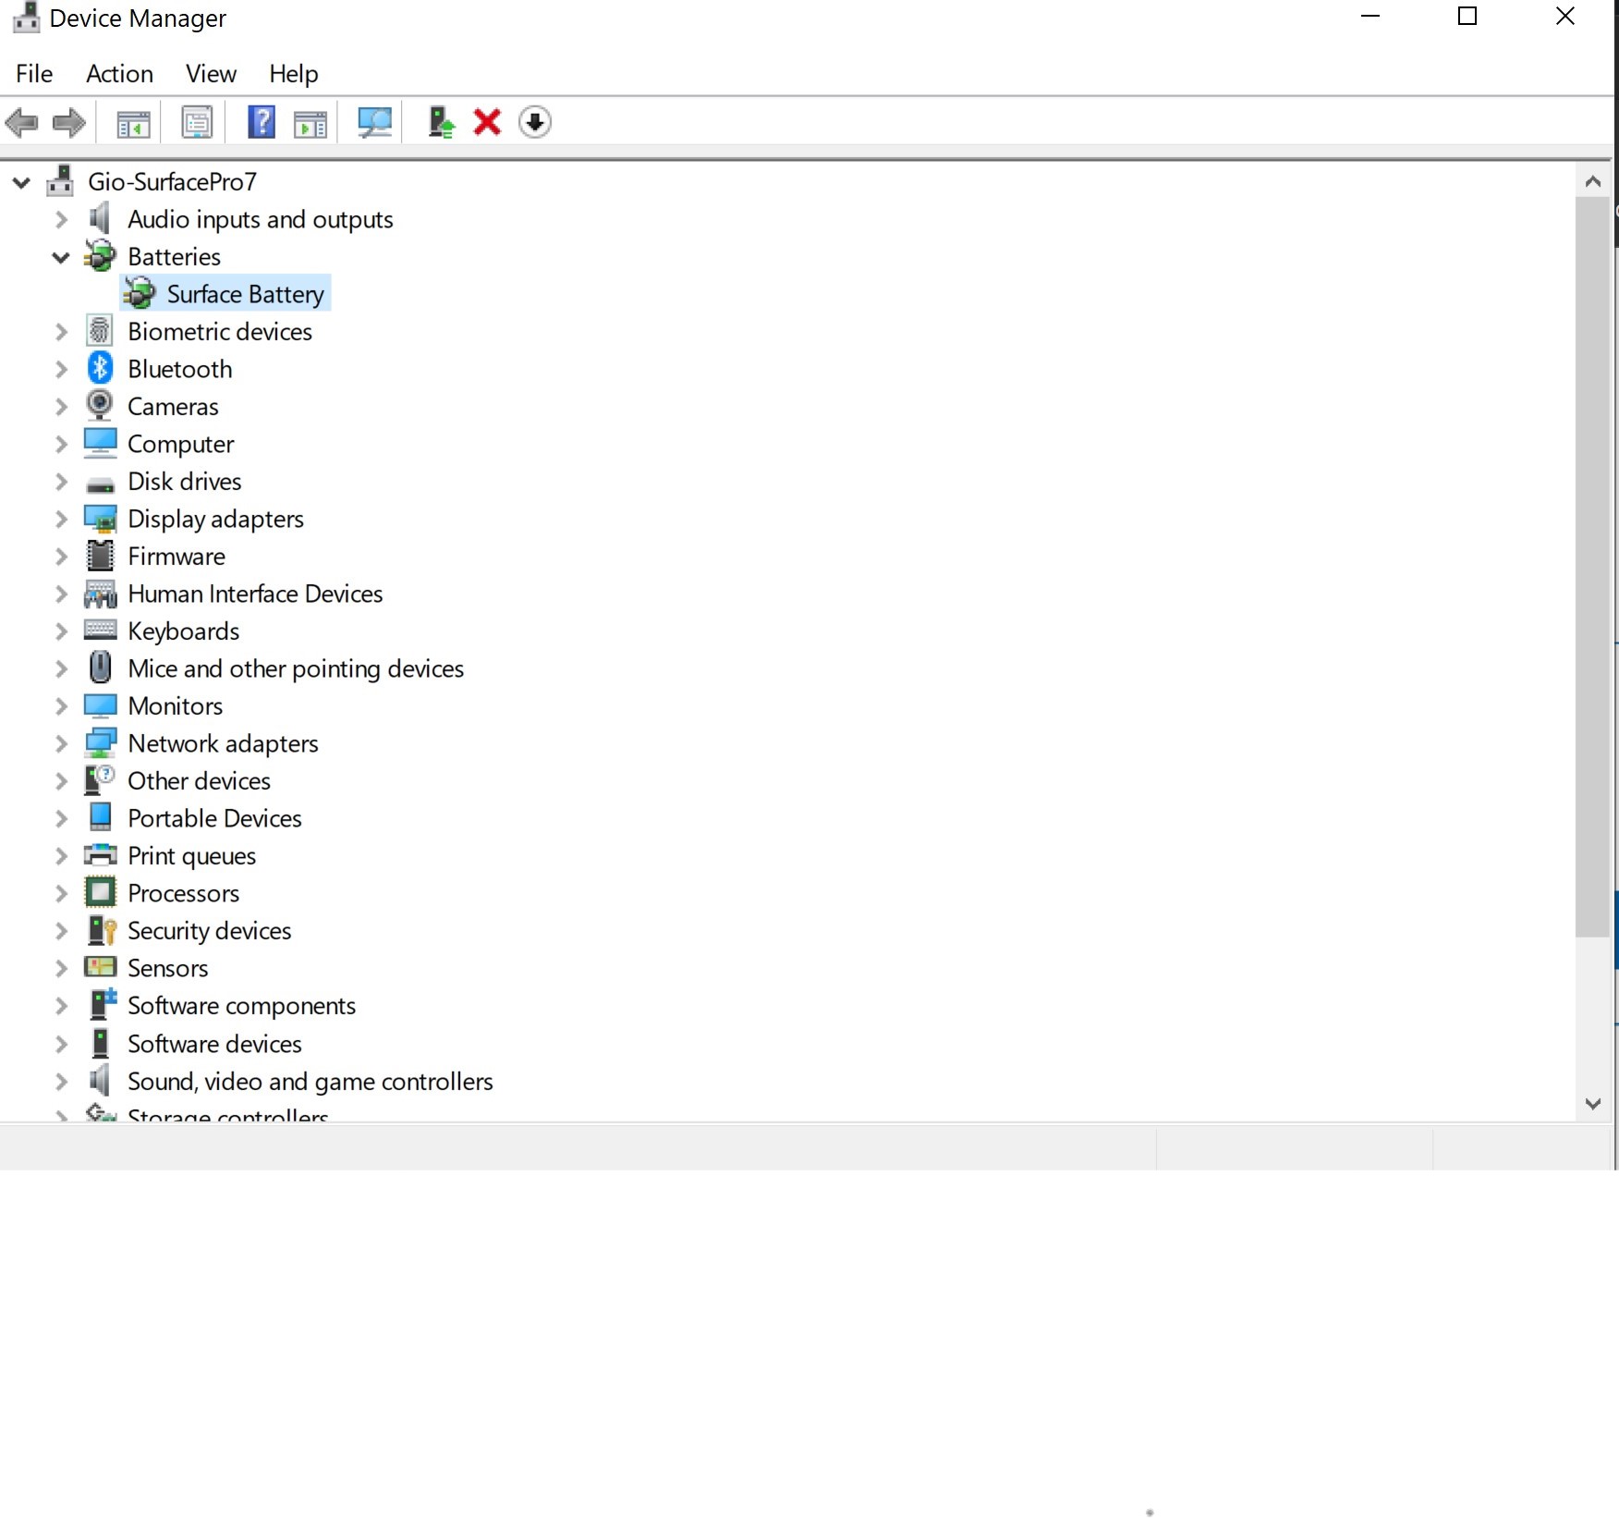Expand the Monitors category
The image size is (1619, 1519).
tap(61, 706)
